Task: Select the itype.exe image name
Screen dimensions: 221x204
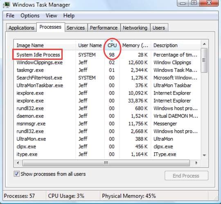Action: 27,154
